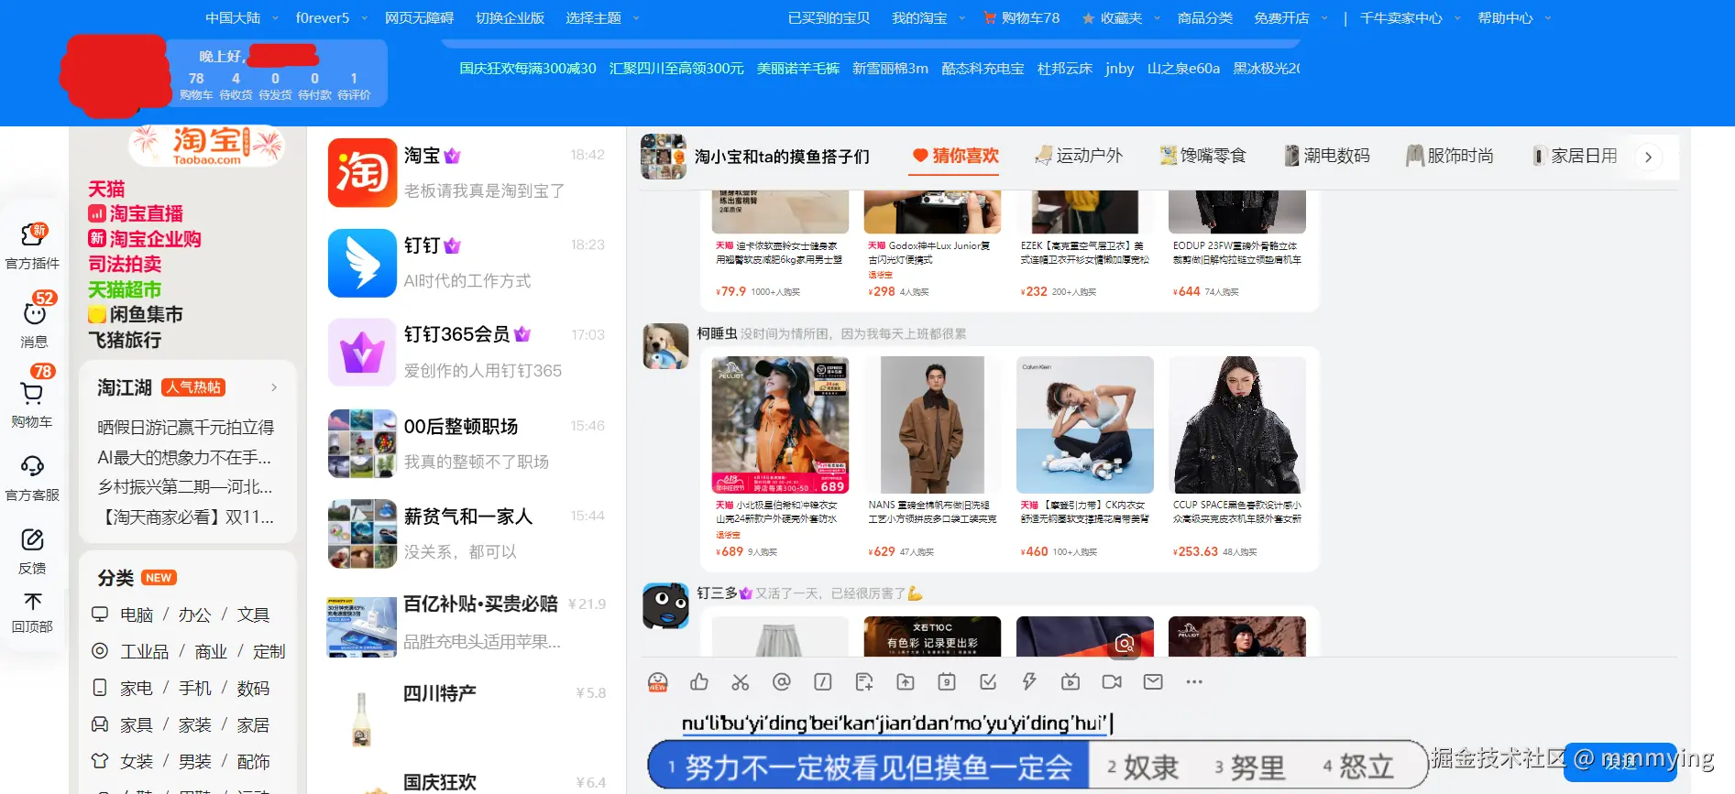Click the camera image-search icon on product thumbnail
Viewport: 1735px width, 794px height.
[x=1125, y=644]
